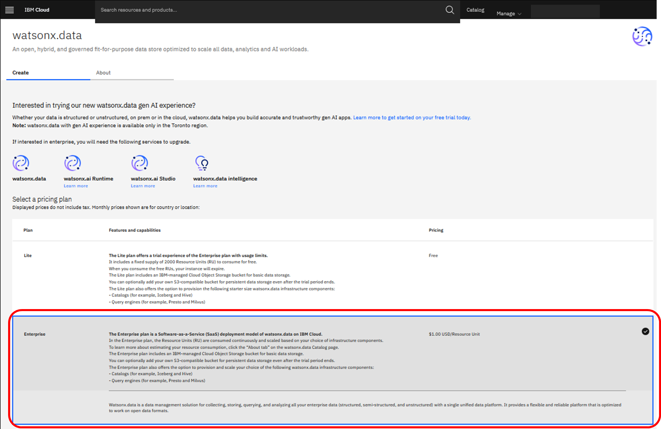Open the hamburger navigation menu
The image size is (661, 429).
pos(9,10)
